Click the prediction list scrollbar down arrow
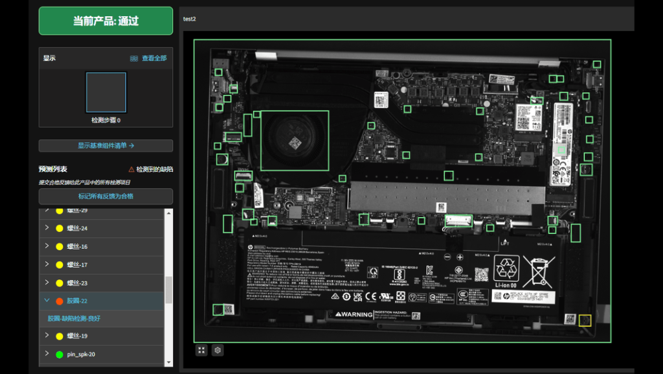 pyautogui.click(x=169, y=362)
